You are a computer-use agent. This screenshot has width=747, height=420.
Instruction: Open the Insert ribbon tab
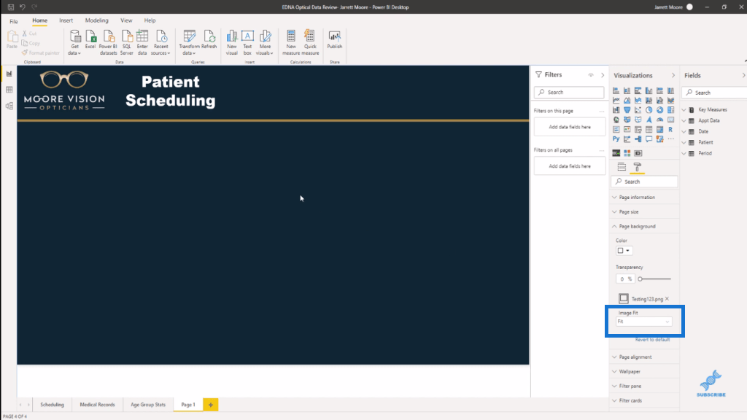[x=66, y=20]
